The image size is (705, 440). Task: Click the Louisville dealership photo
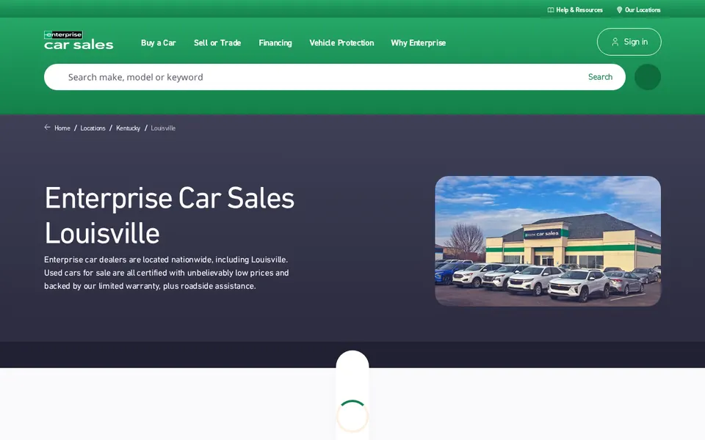pos(548,241)
